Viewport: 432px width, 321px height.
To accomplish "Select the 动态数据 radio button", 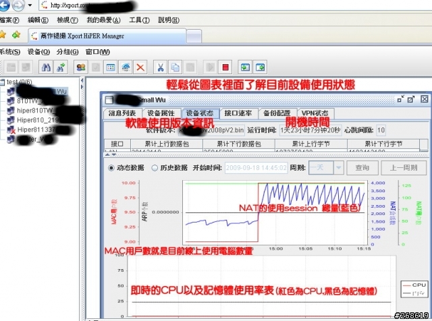I will (111, 168).
